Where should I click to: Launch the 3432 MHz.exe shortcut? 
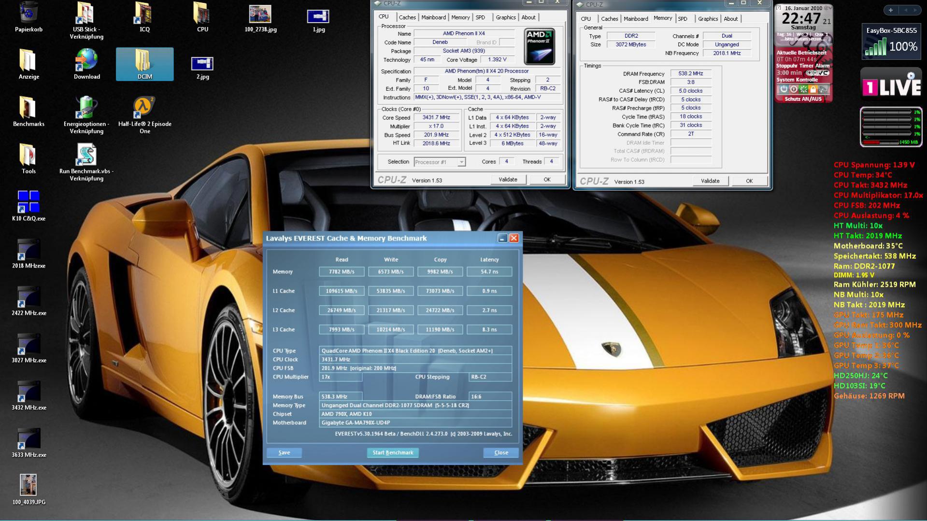[x=29, y=395]
